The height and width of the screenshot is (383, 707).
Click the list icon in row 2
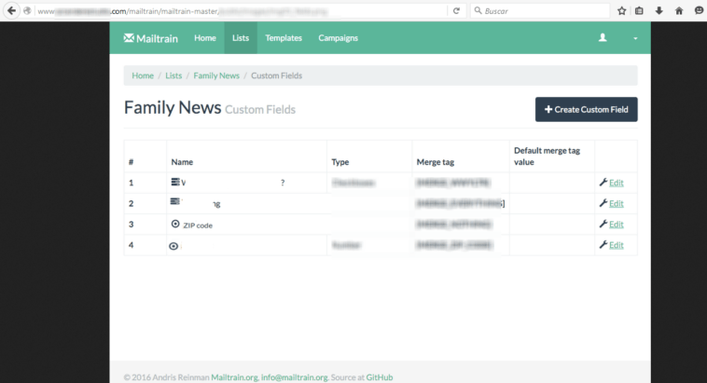(x=175, y=202)
